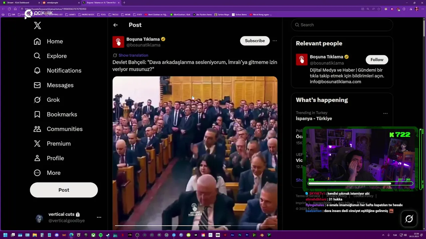Open the WEIRD MUSIC bookmarks folder
Screen dimensions: 426x239
click(86, 15)
